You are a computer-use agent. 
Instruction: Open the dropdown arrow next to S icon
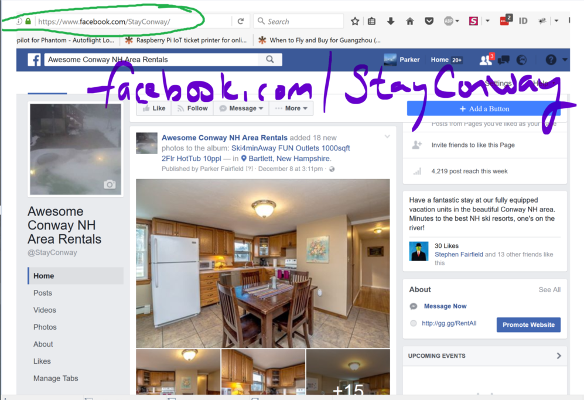click(x=487, y=21)
